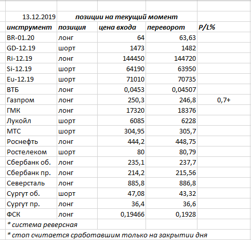Click the Роснефть instrument cell

31,141
